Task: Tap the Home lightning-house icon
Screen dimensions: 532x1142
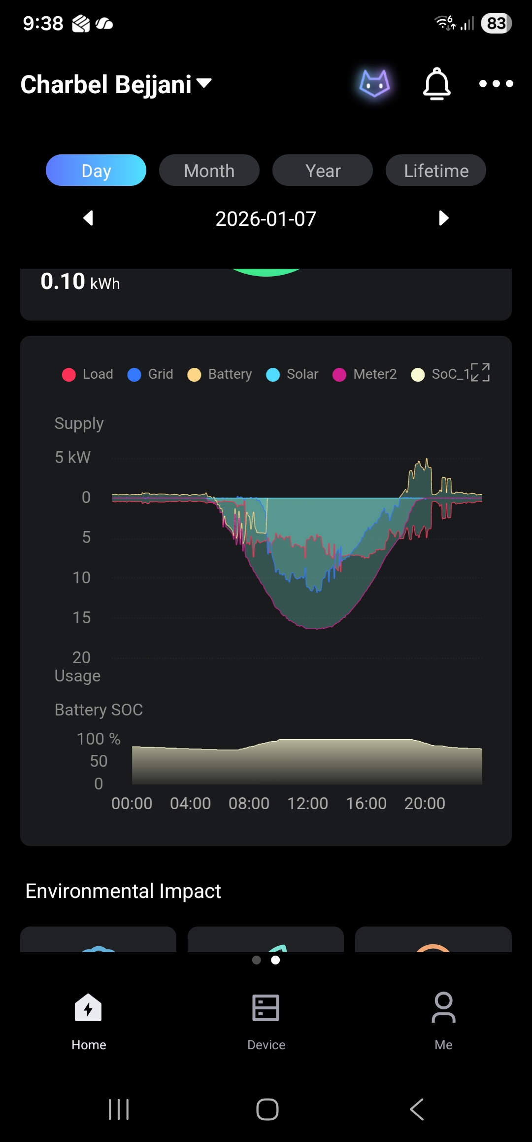Action: click(x=88, y=1007)
